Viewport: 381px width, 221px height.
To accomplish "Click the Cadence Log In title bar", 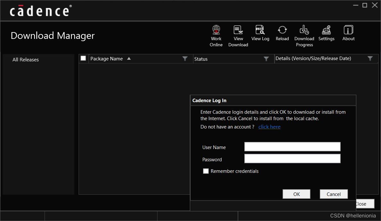I will pos(273,101).
